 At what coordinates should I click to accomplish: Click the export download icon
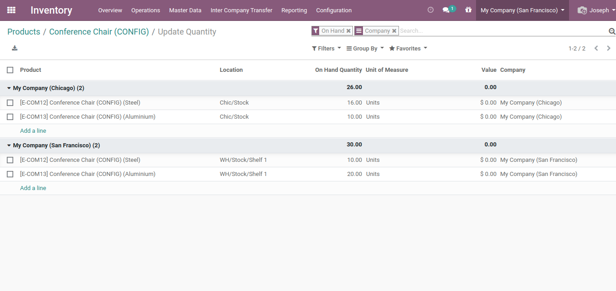[15, 48]
